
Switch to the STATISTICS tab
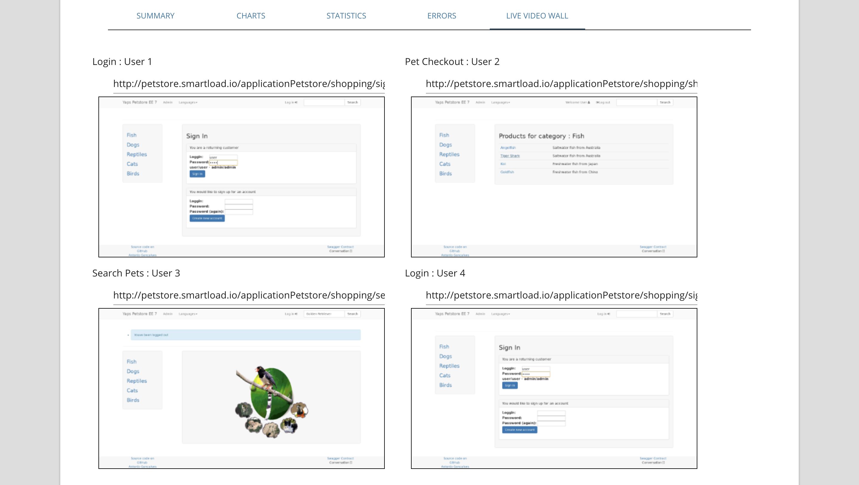(346, 16)
